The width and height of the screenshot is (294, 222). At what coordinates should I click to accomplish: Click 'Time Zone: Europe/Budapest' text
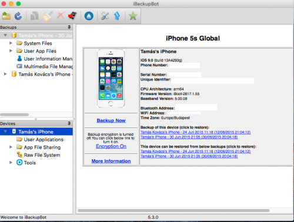coord(165,118)
